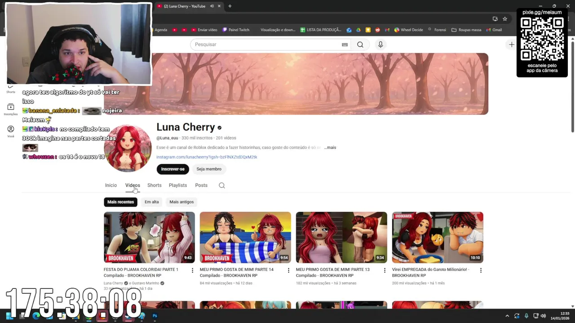Open options menu for PARTE 14 video
The width and height of the screenshot is (575, 323).
(288, 270)
